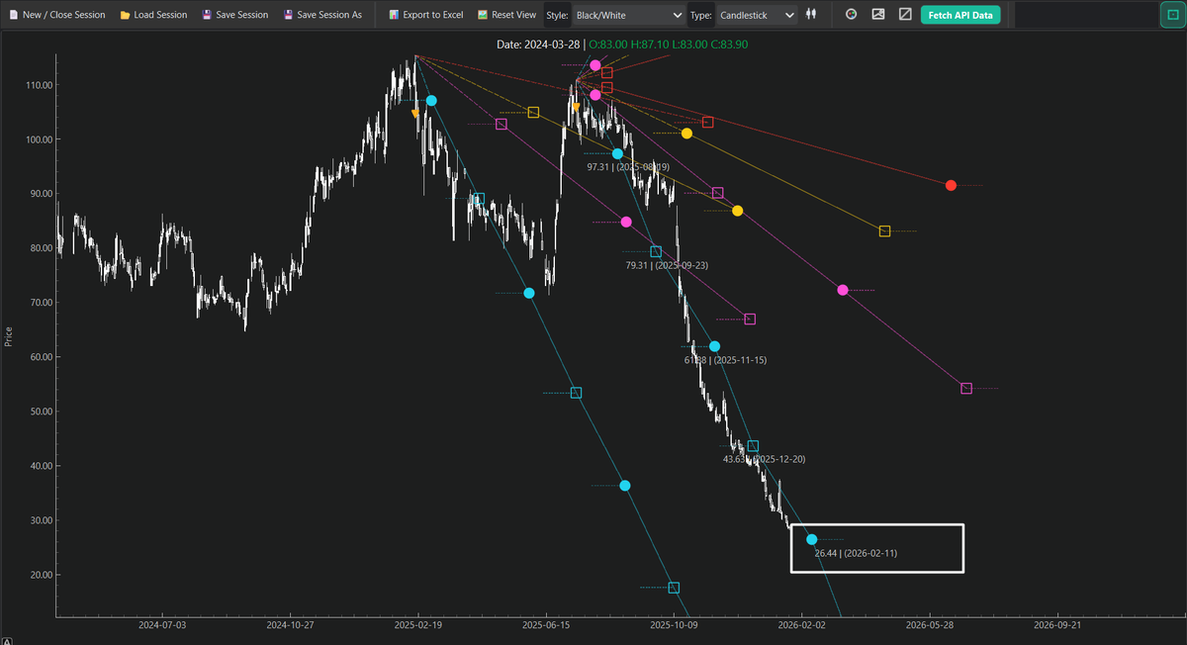This screenshot has width=1187, height=645.
Task: Select the red circle at red line's end
Action: tap(951, 185)
